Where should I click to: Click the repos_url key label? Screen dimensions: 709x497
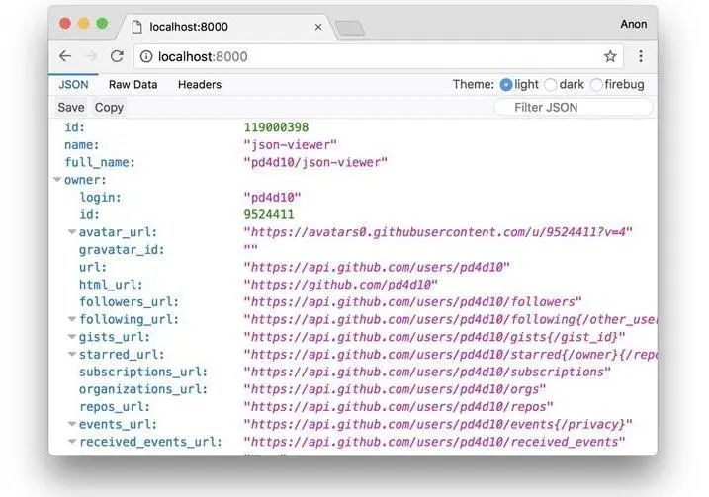pyautogui.click(x=115, y=407)
